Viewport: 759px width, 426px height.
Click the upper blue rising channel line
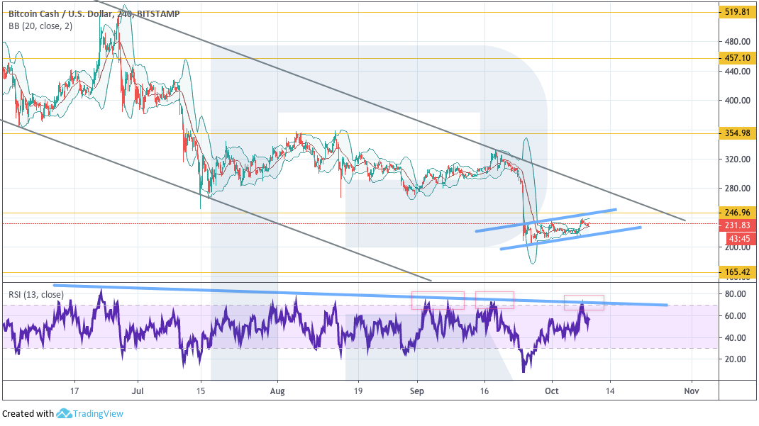tap(546, 220)
